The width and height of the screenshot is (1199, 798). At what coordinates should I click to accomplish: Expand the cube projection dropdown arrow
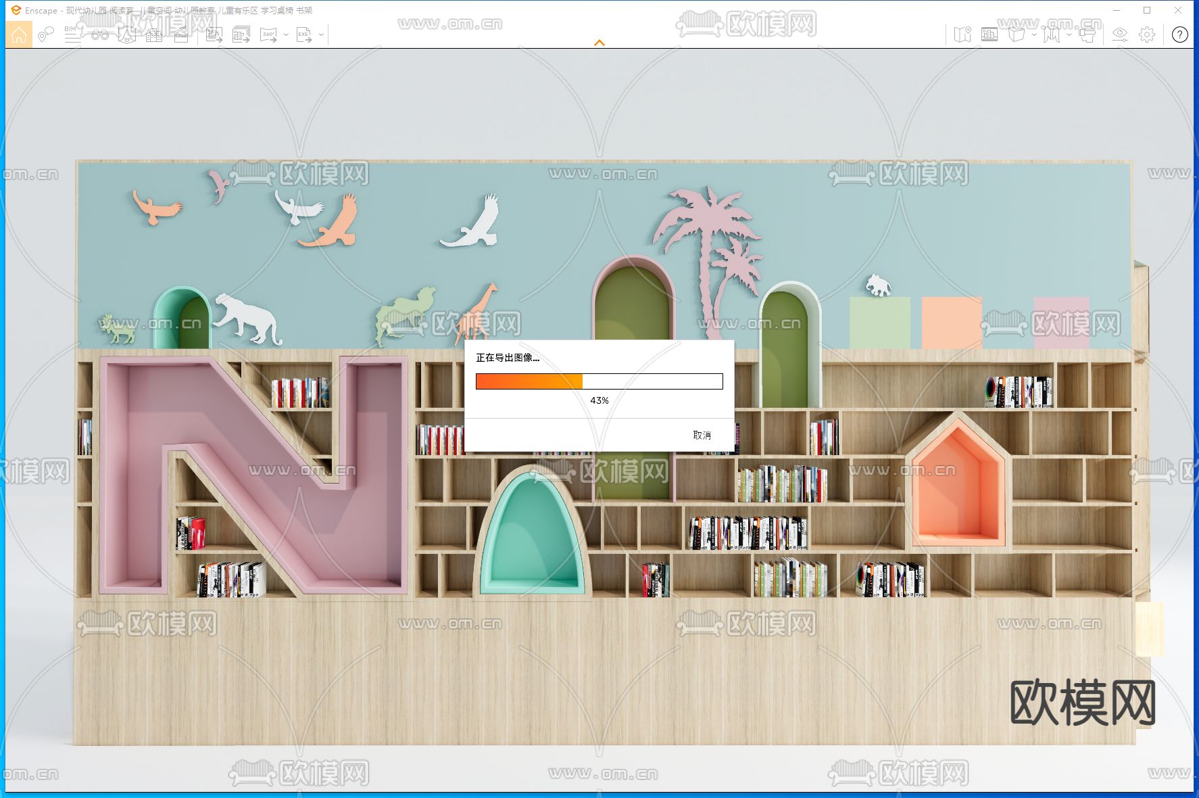tap(1033, 34)
